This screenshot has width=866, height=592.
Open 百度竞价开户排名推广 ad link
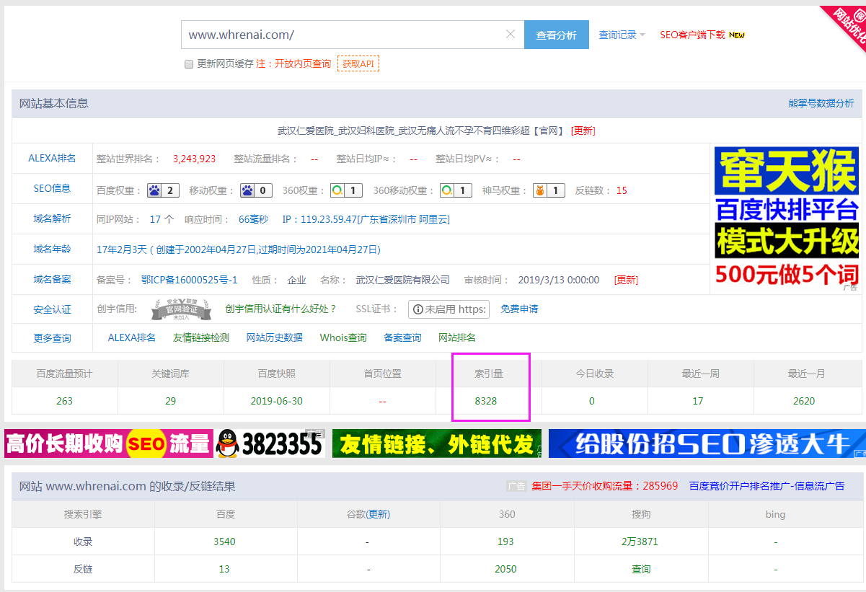(766, 486)
